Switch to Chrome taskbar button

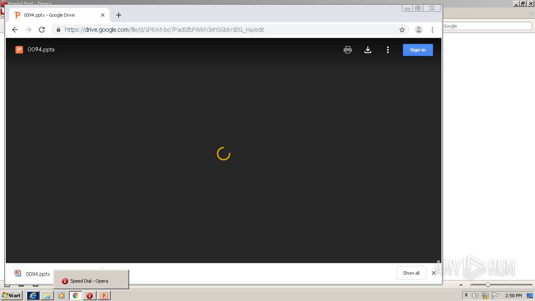pos(76,296)
